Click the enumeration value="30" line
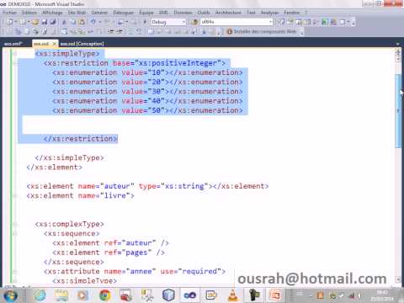 [x=147, y=92]
